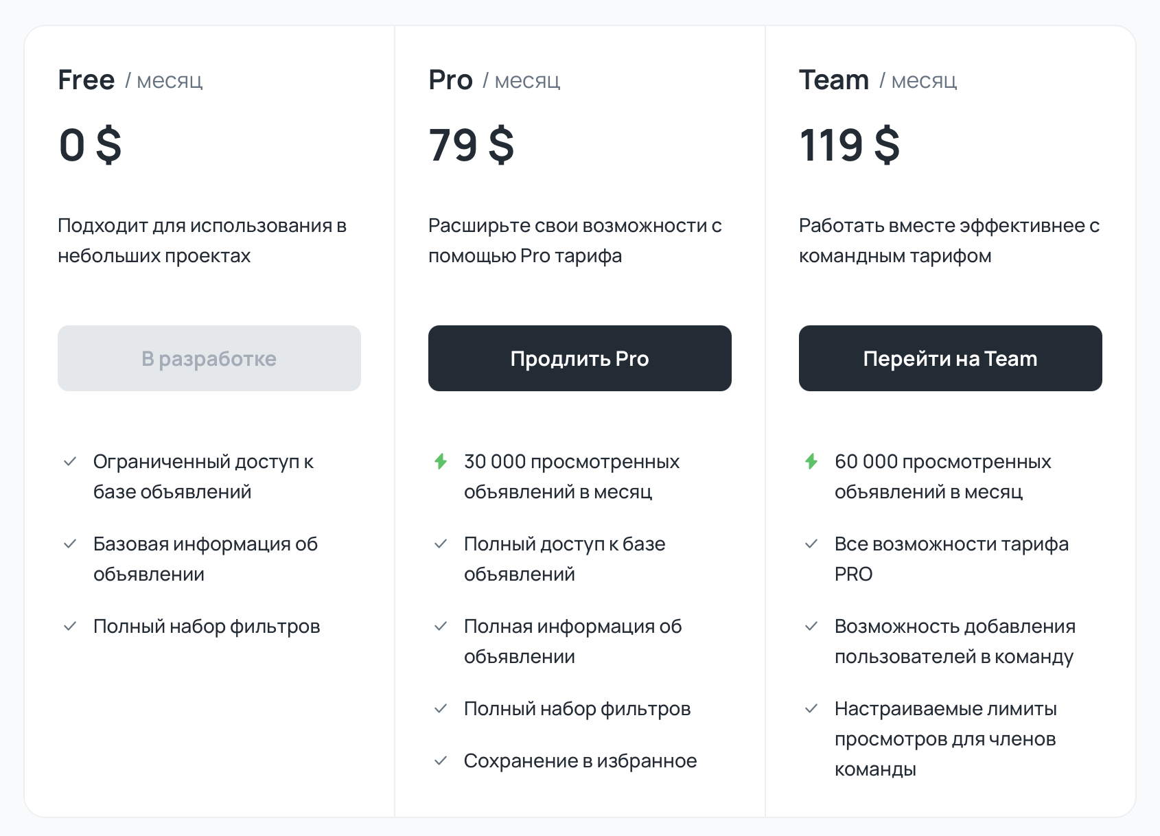The height and width of the screenshot is (836, 1160).
Task: Click the disabled 'В разработке' button
Action: click(x=209, y=358)
